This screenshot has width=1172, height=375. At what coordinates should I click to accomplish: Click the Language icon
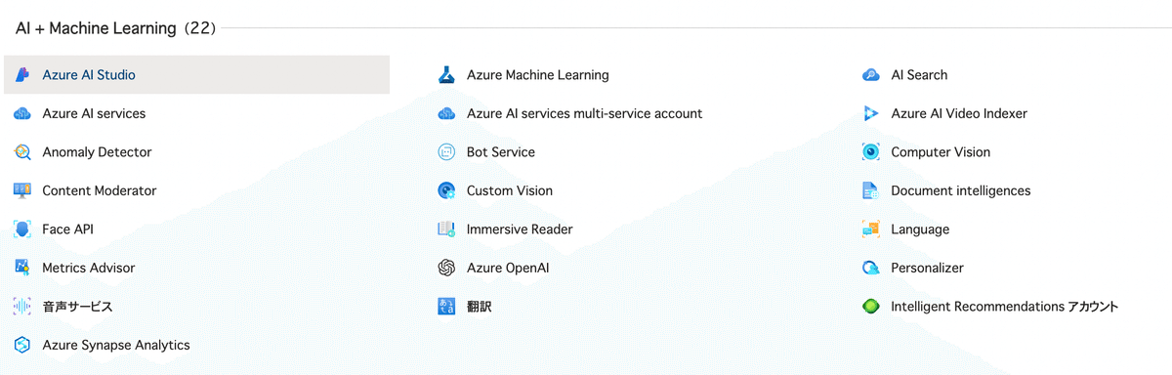tap(871, 229)
